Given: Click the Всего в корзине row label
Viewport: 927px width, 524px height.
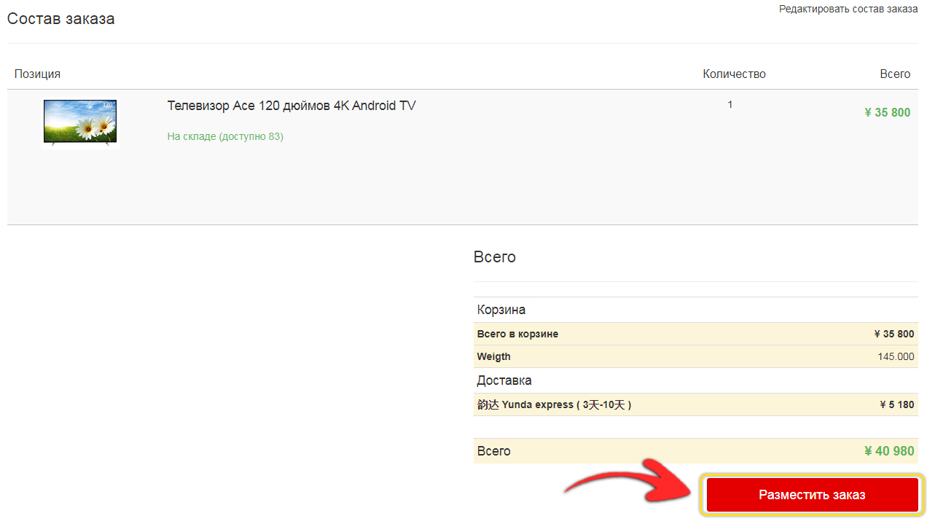Looking at the screenshot, I should pos(517,334).
